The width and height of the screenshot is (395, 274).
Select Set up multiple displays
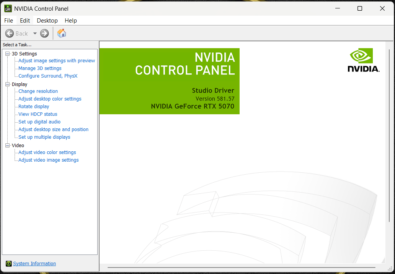[44, 137]
